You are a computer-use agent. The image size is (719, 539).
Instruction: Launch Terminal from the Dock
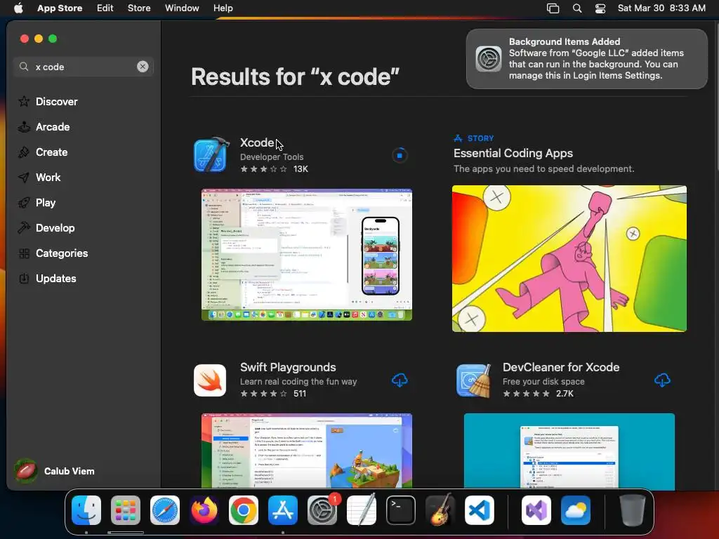[401, 510]
